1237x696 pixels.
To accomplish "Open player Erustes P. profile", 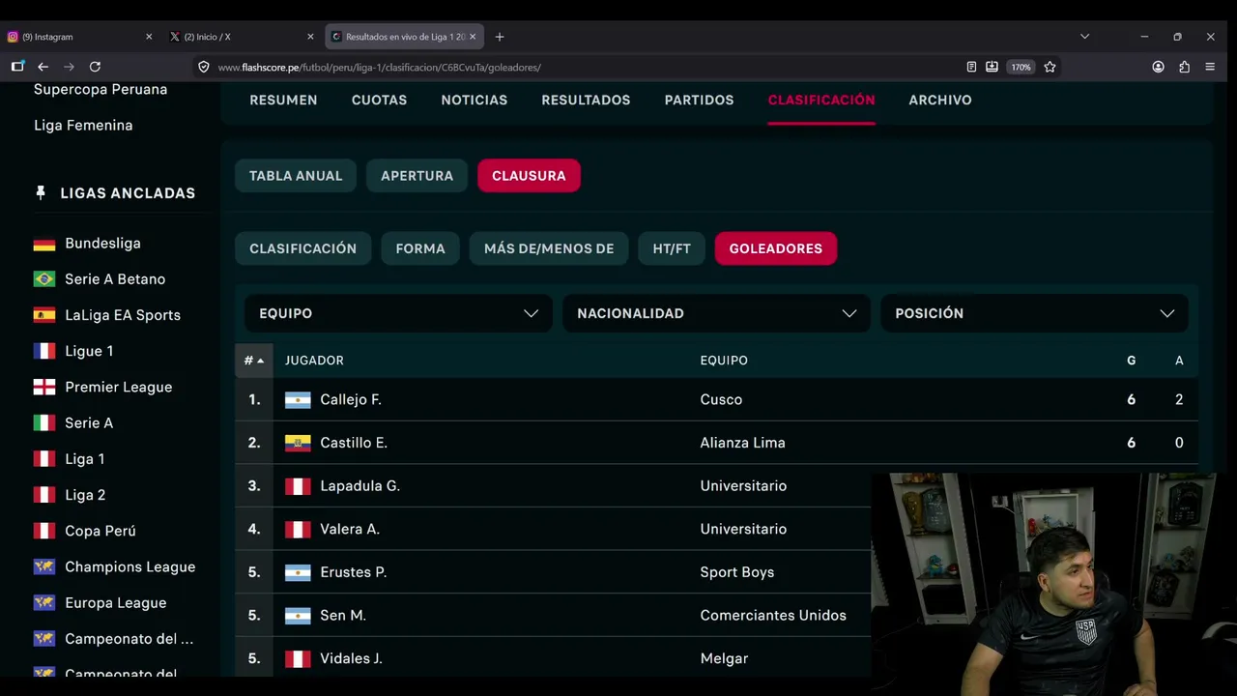I will pos(354,572).
